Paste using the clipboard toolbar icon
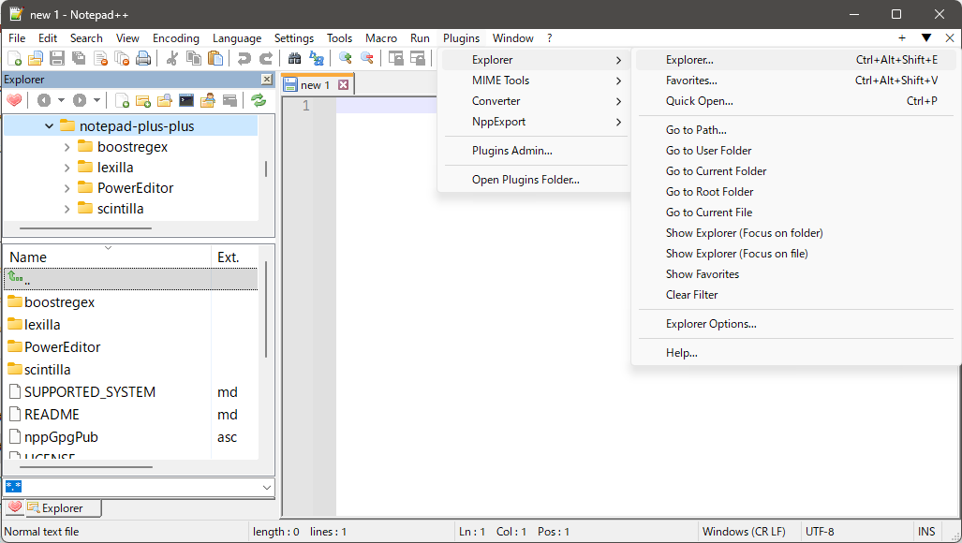The image size is (962, 543). click(215, 58)
